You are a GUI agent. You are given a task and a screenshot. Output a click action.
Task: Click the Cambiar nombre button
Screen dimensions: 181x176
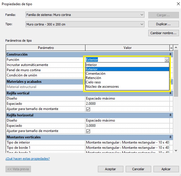pos(163,33)
